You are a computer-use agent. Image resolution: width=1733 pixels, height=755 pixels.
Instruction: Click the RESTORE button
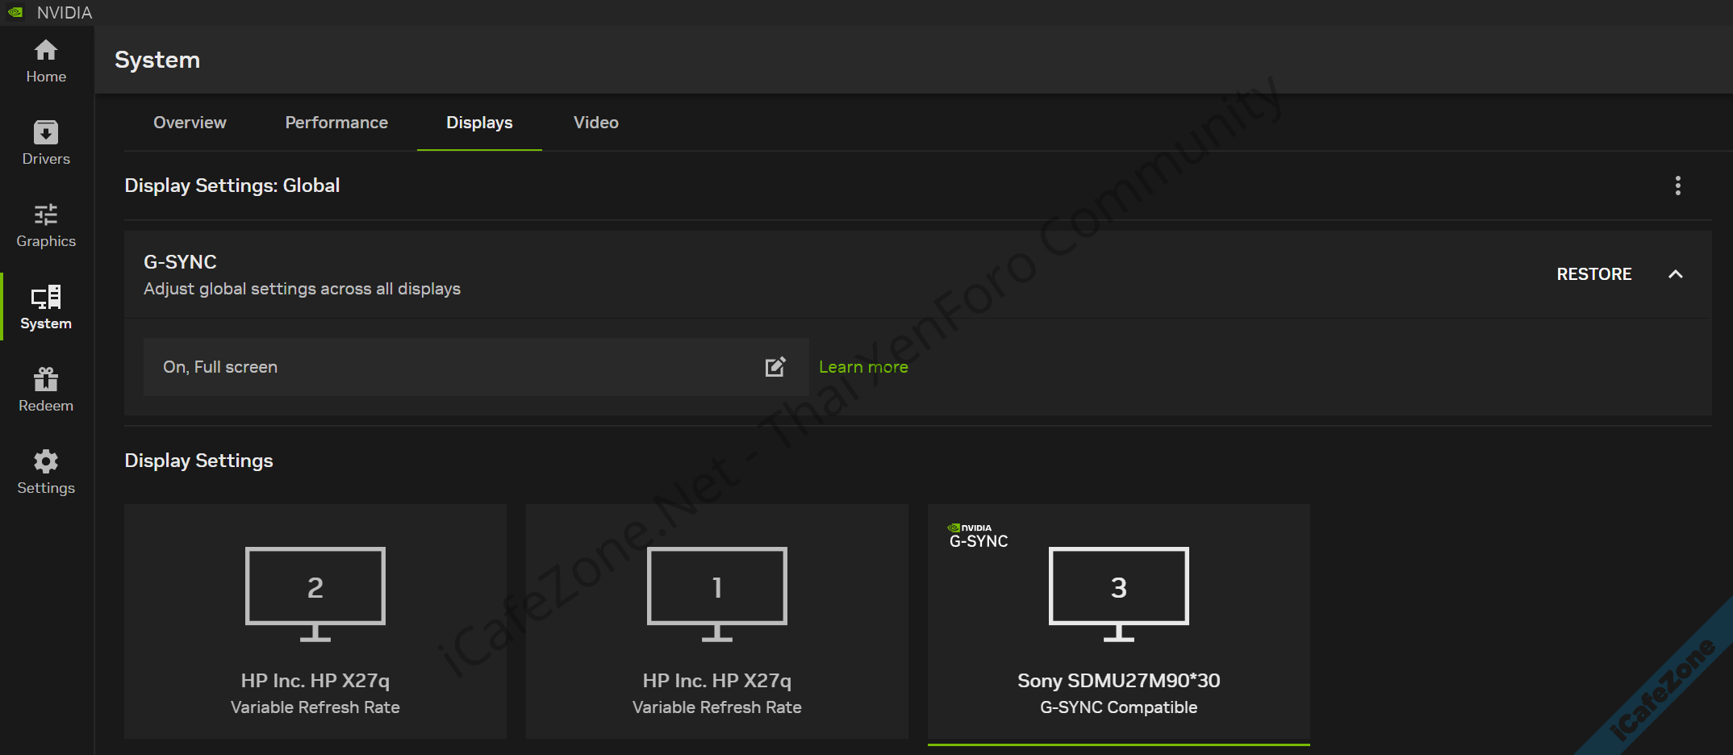[x=1593, y=274]
